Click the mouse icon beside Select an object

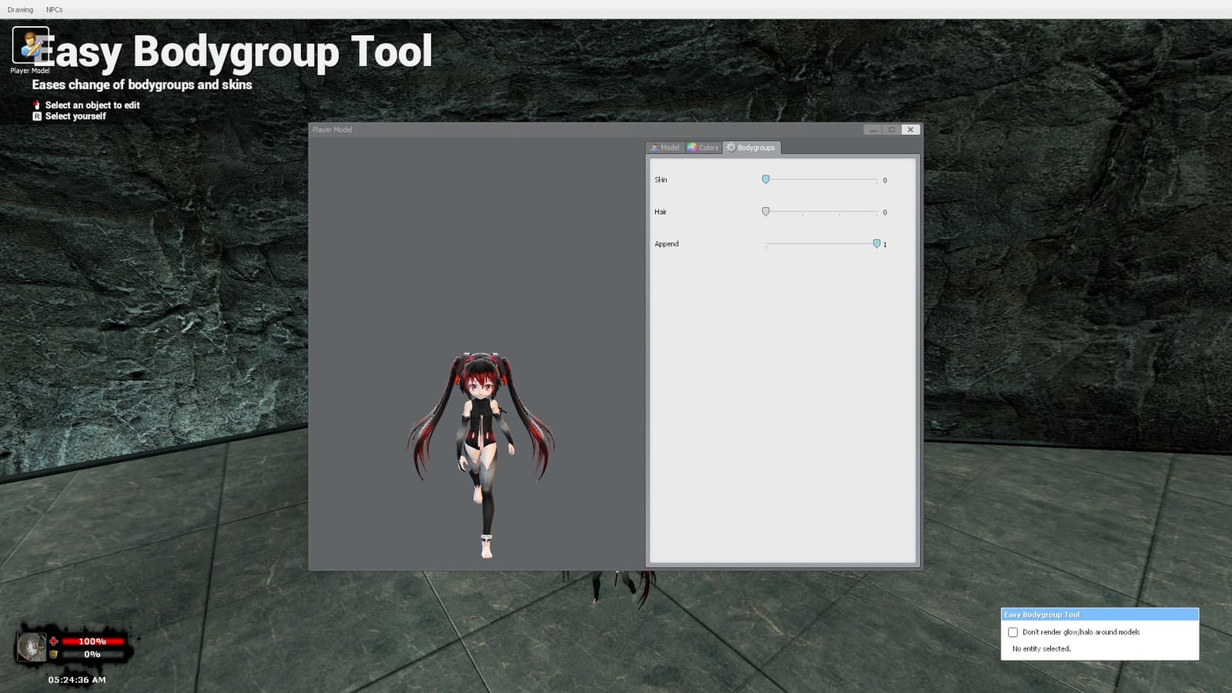click(x=36, y=105)
